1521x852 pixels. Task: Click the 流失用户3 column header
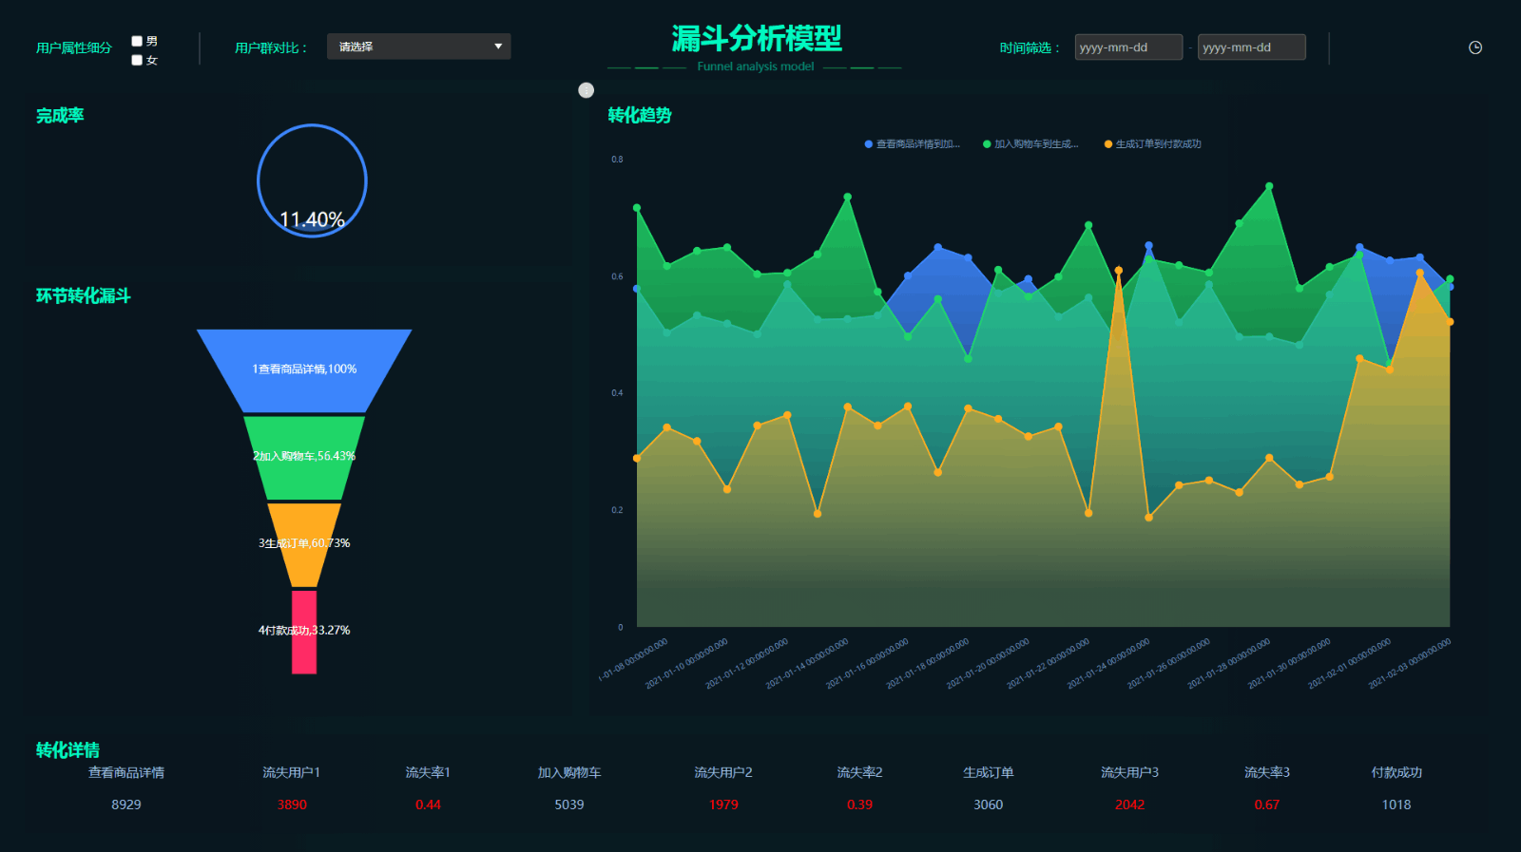click(1130, 772)
